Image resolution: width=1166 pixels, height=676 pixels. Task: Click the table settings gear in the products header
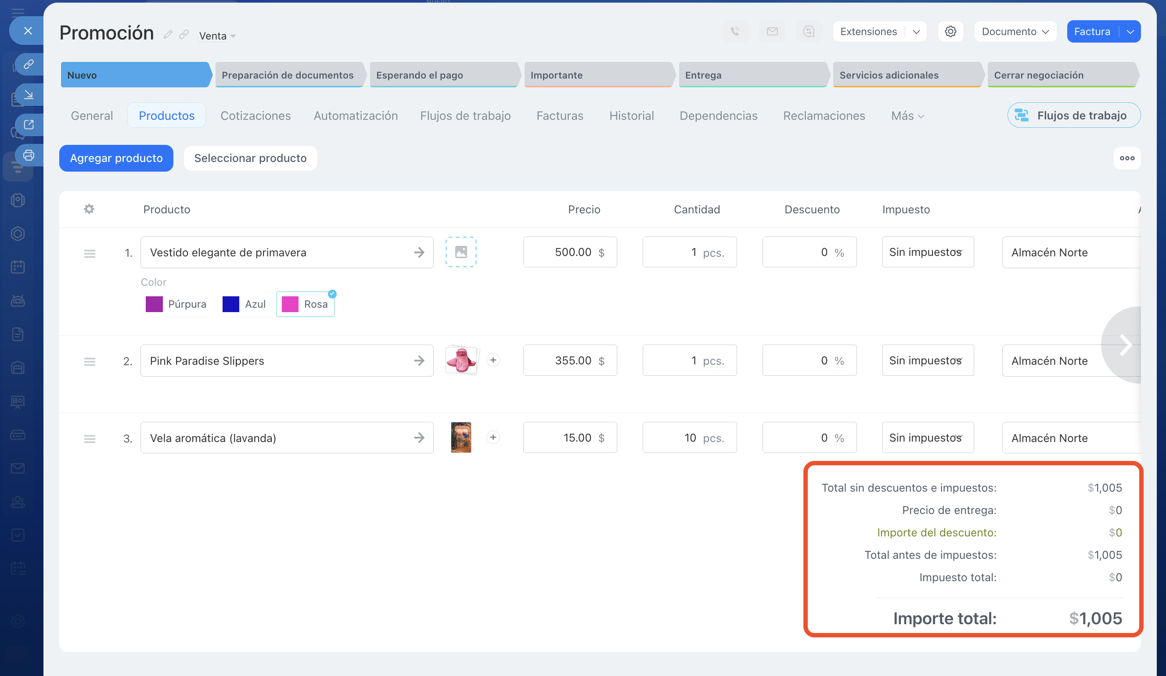[x=89, y=209]
